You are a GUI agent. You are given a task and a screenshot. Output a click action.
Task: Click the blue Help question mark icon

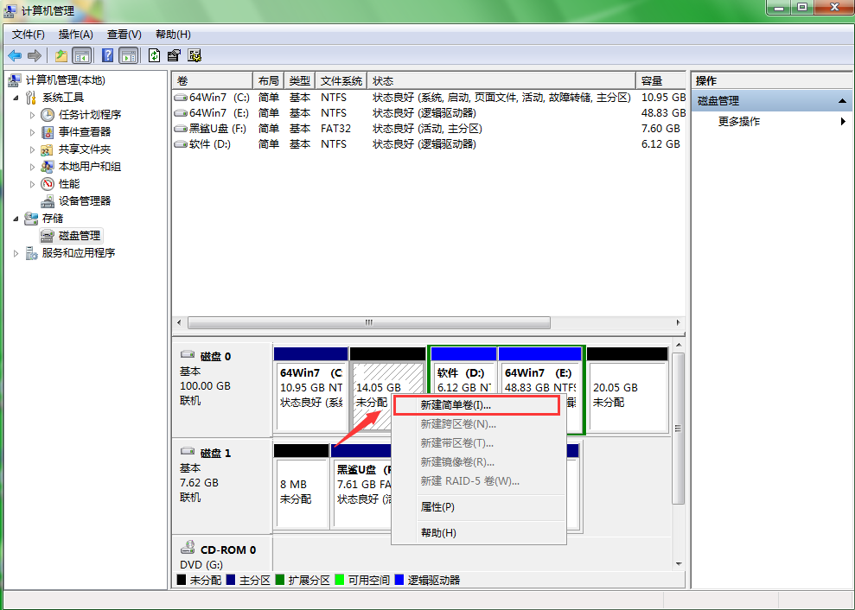tap(108, 55)
